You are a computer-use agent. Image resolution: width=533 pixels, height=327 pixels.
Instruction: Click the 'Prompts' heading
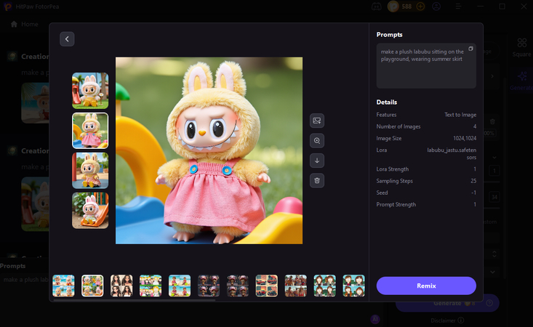coord(389,35)
